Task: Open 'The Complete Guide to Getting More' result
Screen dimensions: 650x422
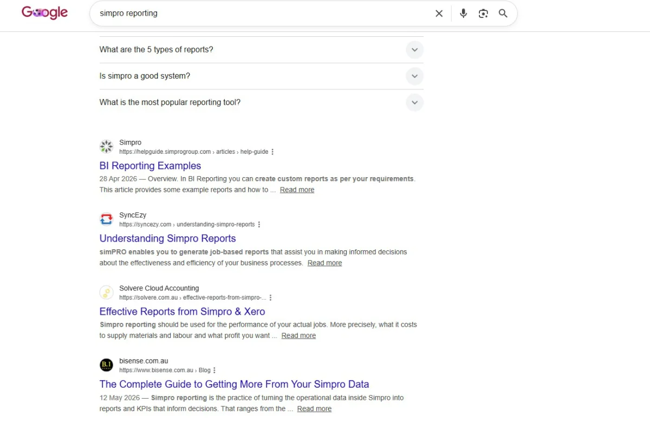Action: (234, 384)
